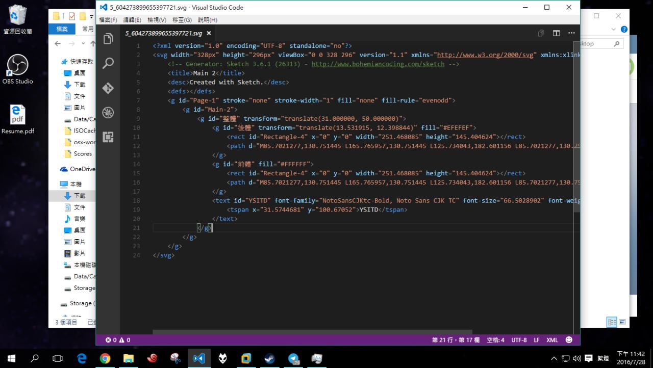Open Chrome from the Windows taskbar
653x368 pixels.
pyautogui.click(x=105, y=358)
